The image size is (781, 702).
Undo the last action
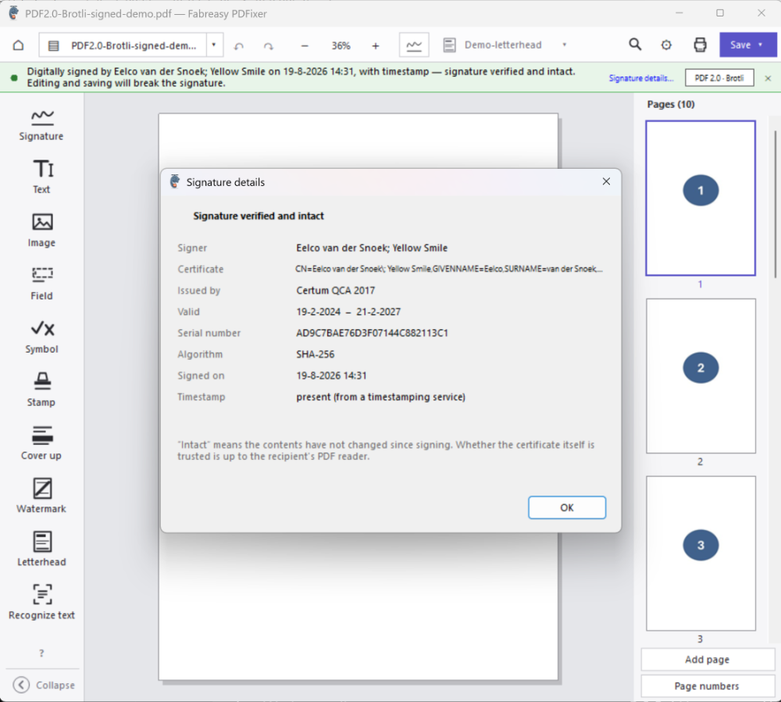239,46
